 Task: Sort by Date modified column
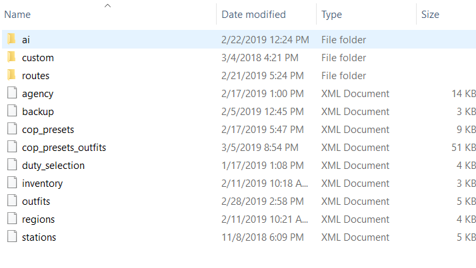click(x=253, y=15)
